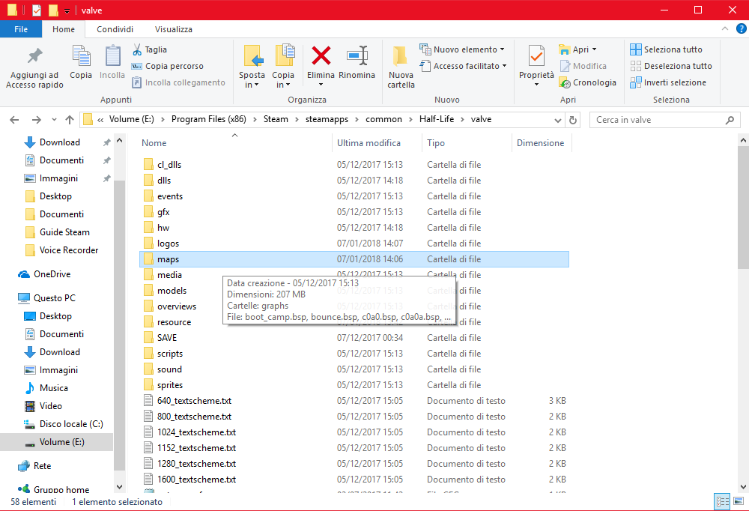Clear selection with Deseleziona tutto
Image resolution: width=749 pixels, height=511 pixels.
click(x=671, y=66)
